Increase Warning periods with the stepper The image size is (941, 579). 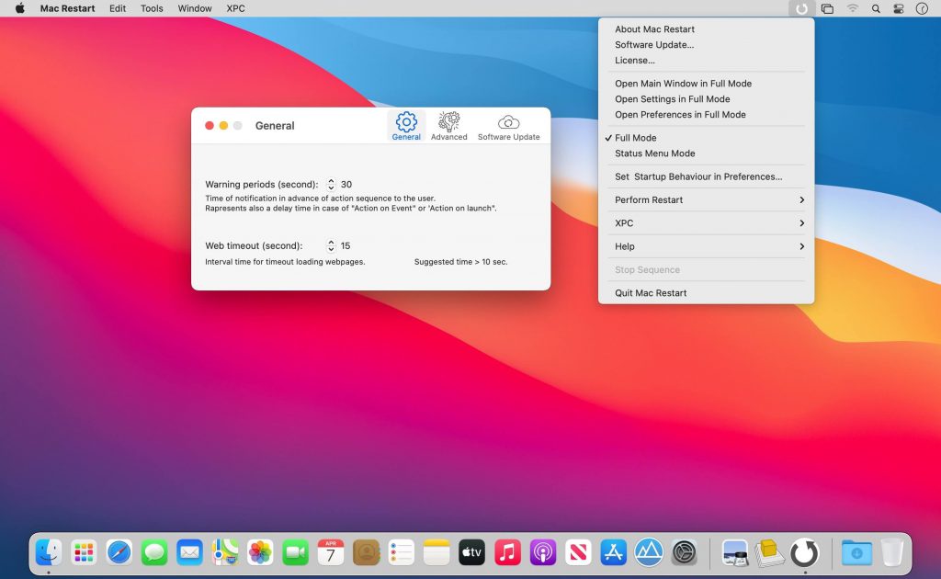click(331, 180)
